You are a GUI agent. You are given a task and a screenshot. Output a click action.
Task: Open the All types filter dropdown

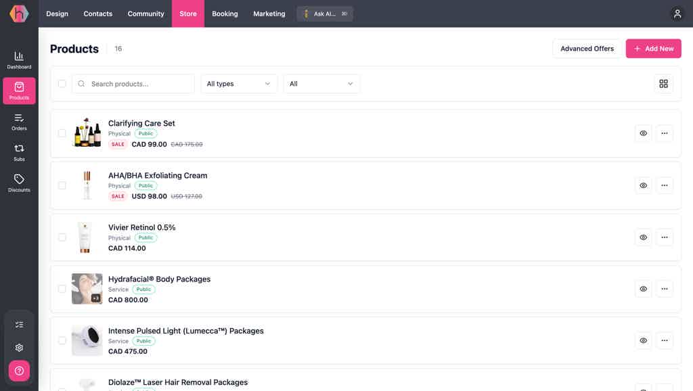239,84
